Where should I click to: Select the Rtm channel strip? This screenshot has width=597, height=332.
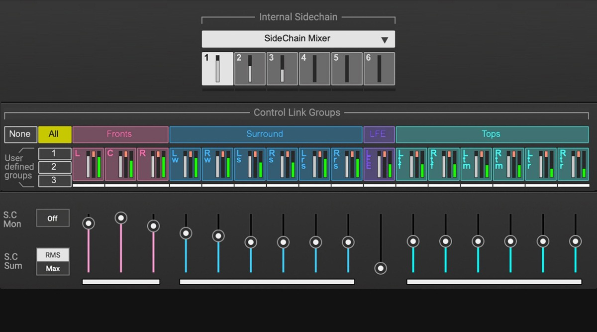tap(509, 164)
